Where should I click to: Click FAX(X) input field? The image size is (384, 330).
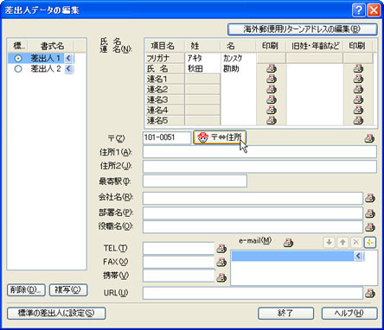178,262
